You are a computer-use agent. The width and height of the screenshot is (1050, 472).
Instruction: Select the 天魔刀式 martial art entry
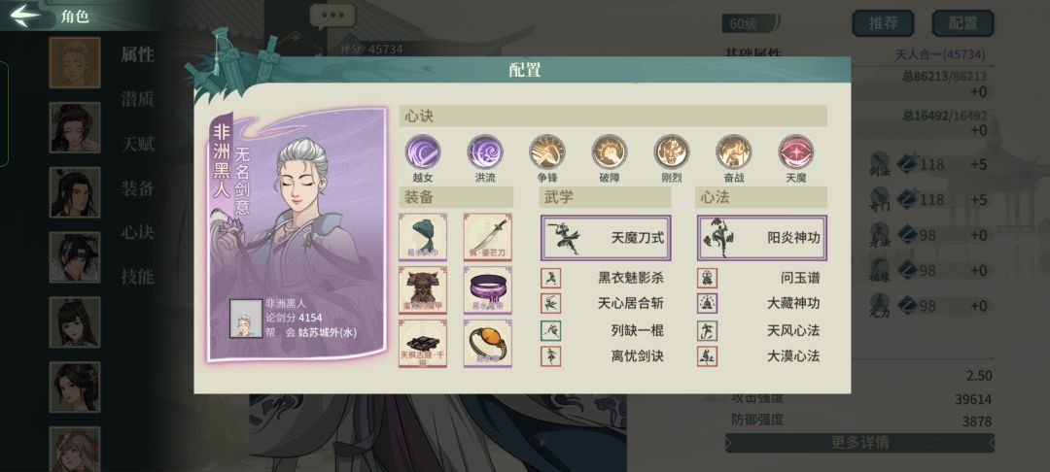(x=606, y=237)
